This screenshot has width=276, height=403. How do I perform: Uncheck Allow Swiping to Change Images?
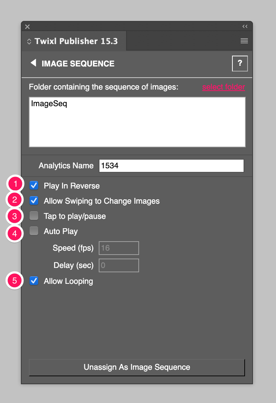click(x=34, y=200)
